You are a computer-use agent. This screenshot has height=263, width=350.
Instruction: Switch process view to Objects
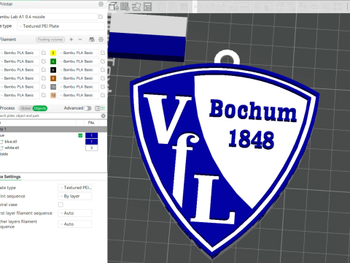tap(40, 108)
